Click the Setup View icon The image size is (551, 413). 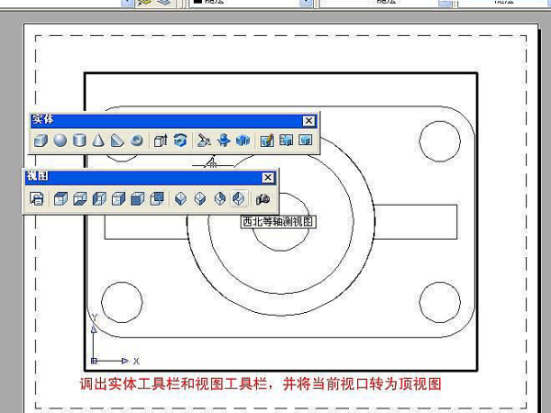pos(287,140)
